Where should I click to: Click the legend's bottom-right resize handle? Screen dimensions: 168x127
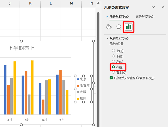91,102
